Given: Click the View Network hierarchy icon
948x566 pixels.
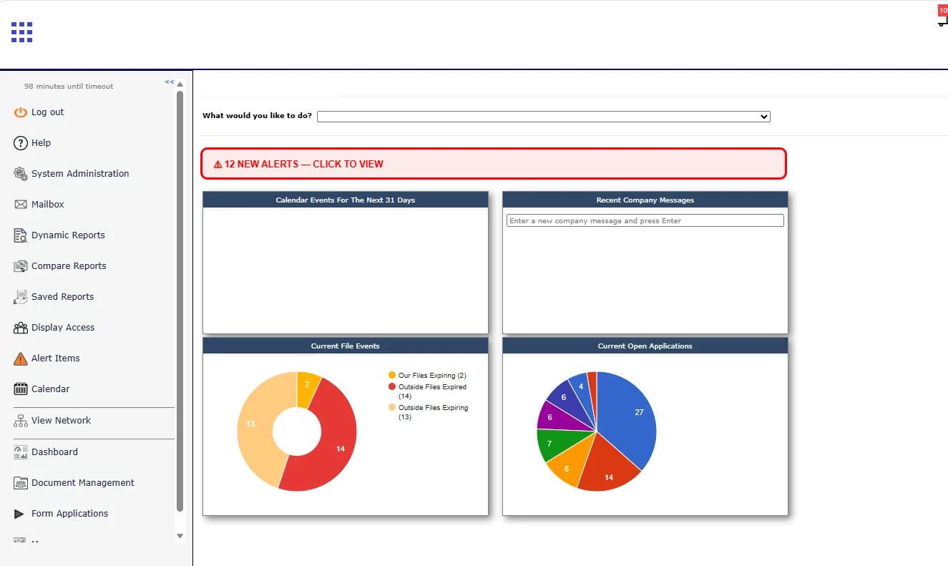Looking at the screenshot, I should (21, 421).
